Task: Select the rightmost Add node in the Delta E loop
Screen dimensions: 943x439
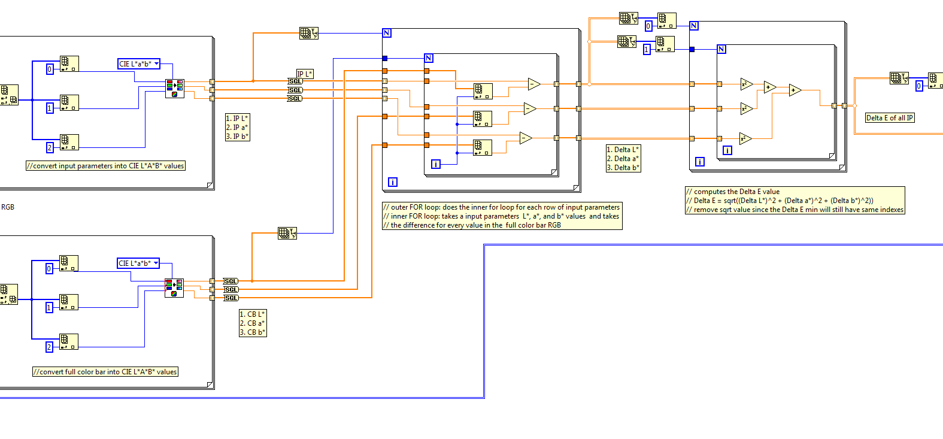Action: coord(795,90)
